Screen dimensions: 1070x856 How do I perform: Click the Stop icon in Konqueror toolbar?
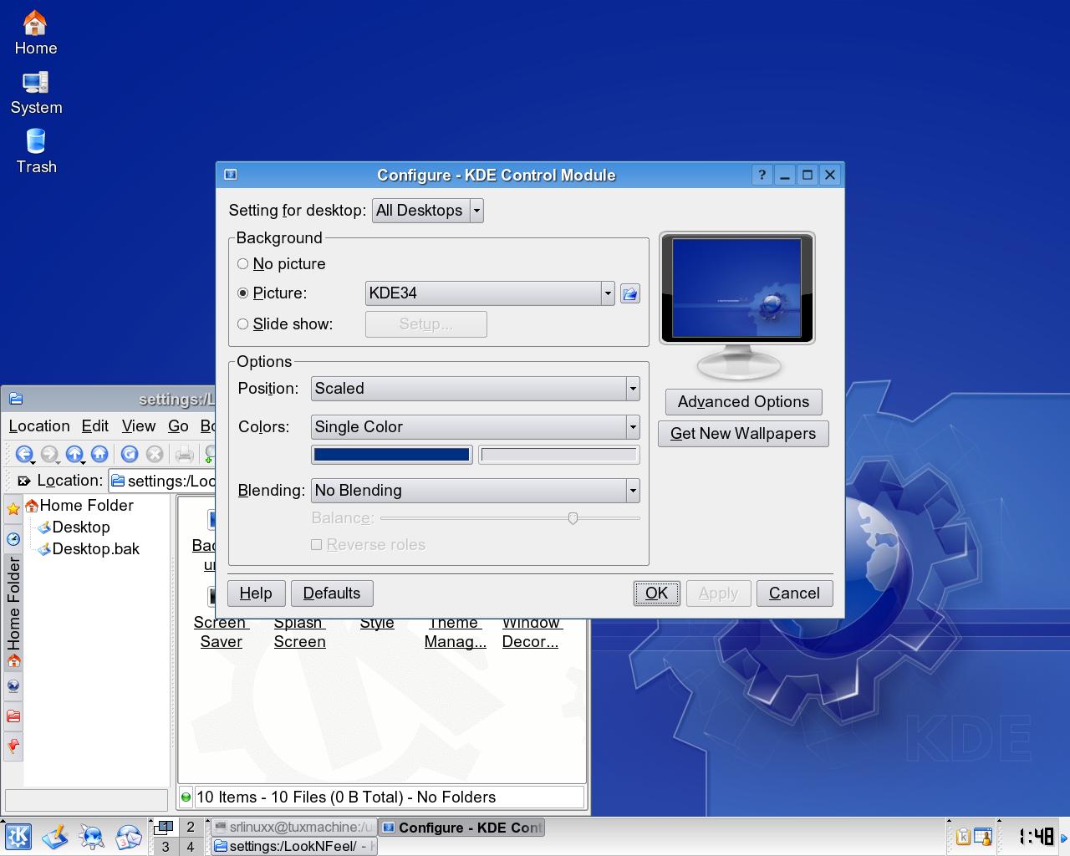155,454
